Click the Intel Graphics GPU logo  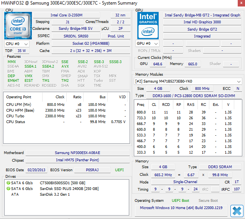click(148, 26)
